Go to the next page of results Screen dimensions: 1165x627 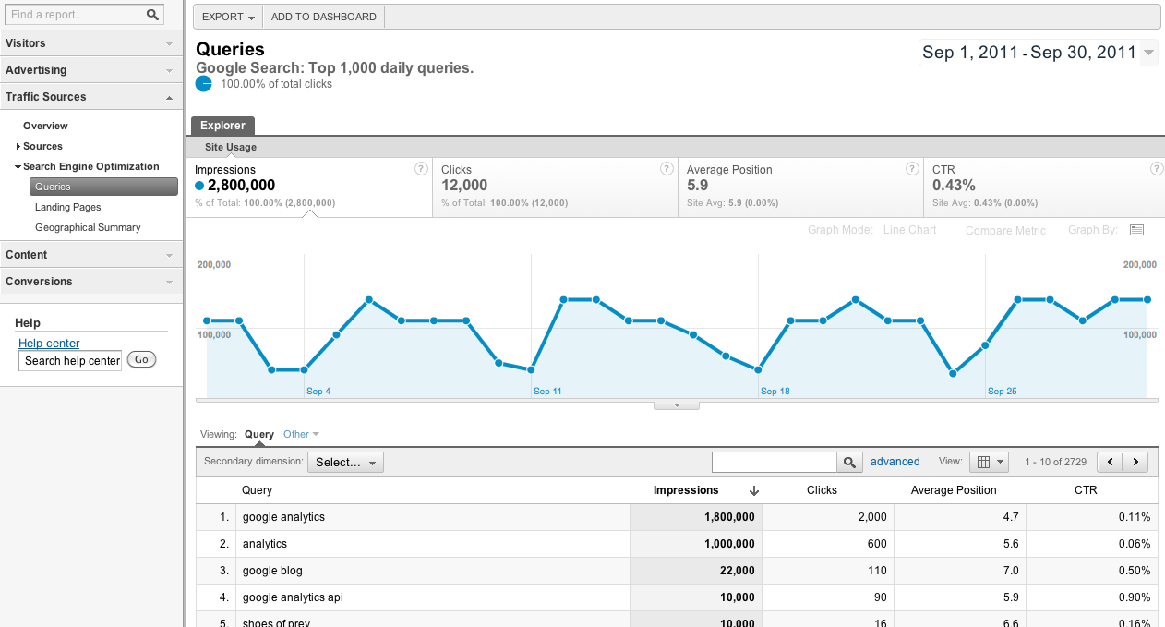coord(1135,462)
